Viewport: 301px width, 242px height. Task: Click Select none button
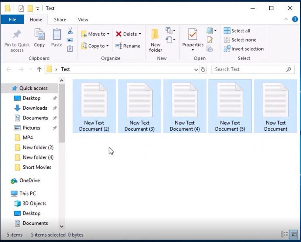[x=240, y=40]
